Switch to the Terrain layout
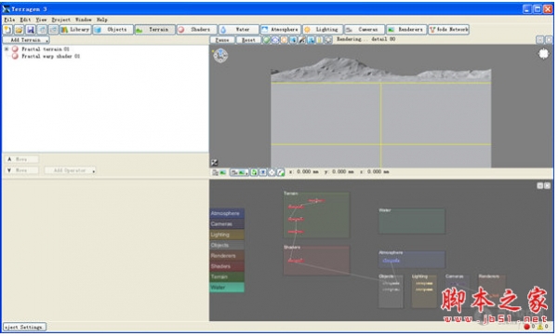This screenshot has width=558, height=336. [154, 30]
